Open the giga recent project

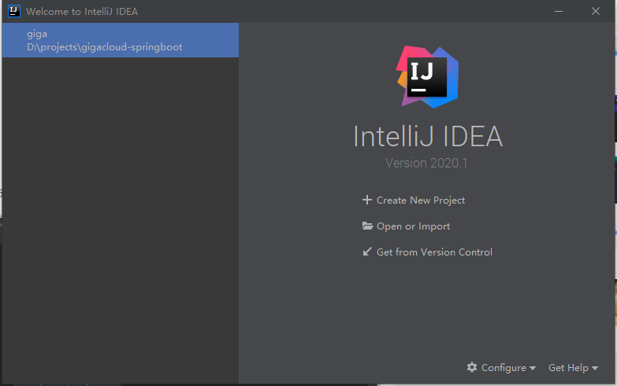[121, 40]
